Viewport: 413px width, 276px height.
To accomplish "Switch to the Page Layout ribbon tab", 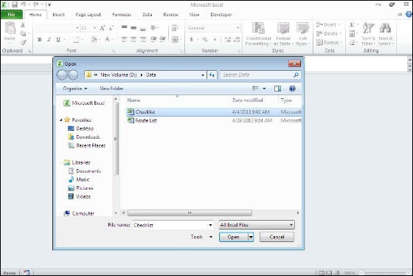I will [x=88, y=15].
